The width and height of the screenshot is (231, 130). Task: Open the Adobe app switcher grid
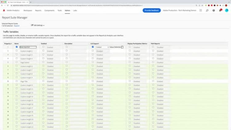point(201,10)
